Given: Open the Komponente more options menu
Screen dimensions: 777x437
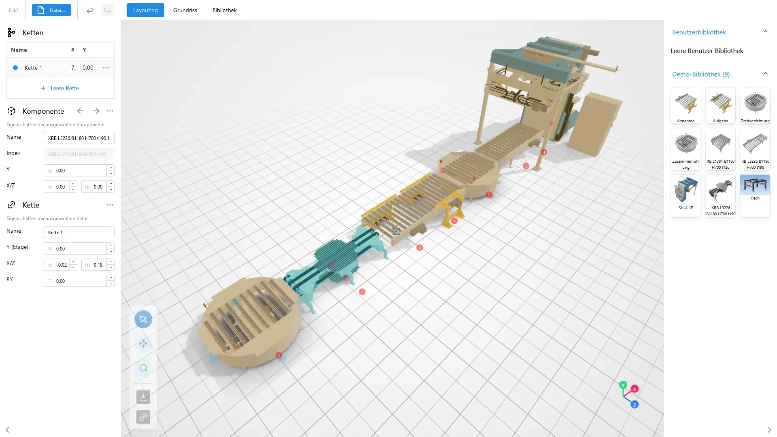Looking at the screenshot, I should [110, 111].
